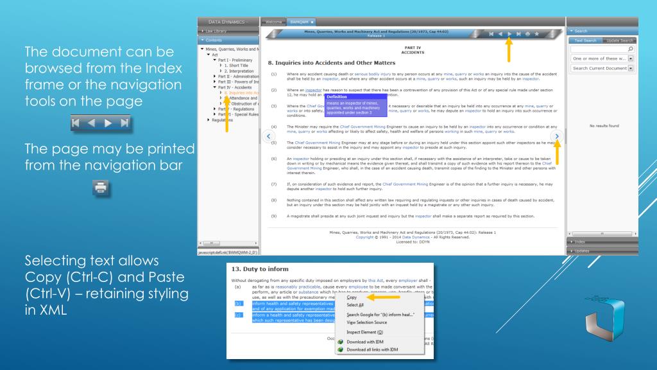Open 'Obstruction of' tree item
The image size is (657, 370).
point(244,103)
